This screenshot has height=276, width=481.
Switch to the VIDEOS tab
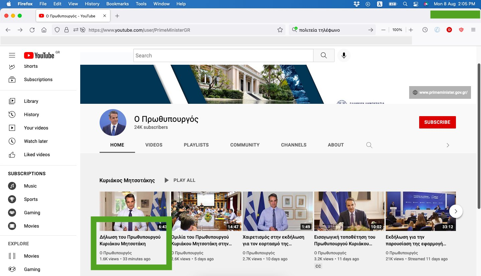(154, 145)
